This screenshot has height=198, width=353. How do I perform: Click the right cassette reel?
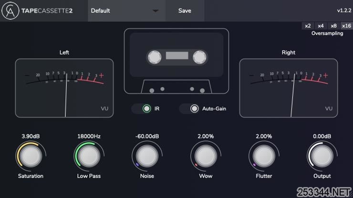199,57
